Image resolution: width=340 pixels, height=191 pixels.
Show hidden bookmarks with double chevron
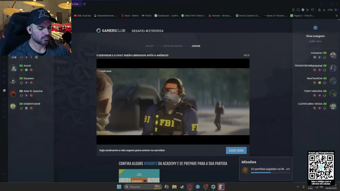pos(337,16)
